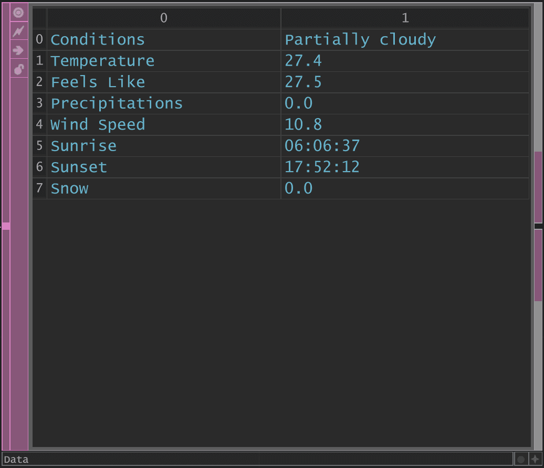The image size is (544, 468).
Task: Click the Lock flag icon
Action: [x=19, y=69]
